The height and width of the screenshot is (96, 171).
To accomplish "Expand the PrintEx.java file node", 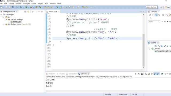I will click(9, 22).
